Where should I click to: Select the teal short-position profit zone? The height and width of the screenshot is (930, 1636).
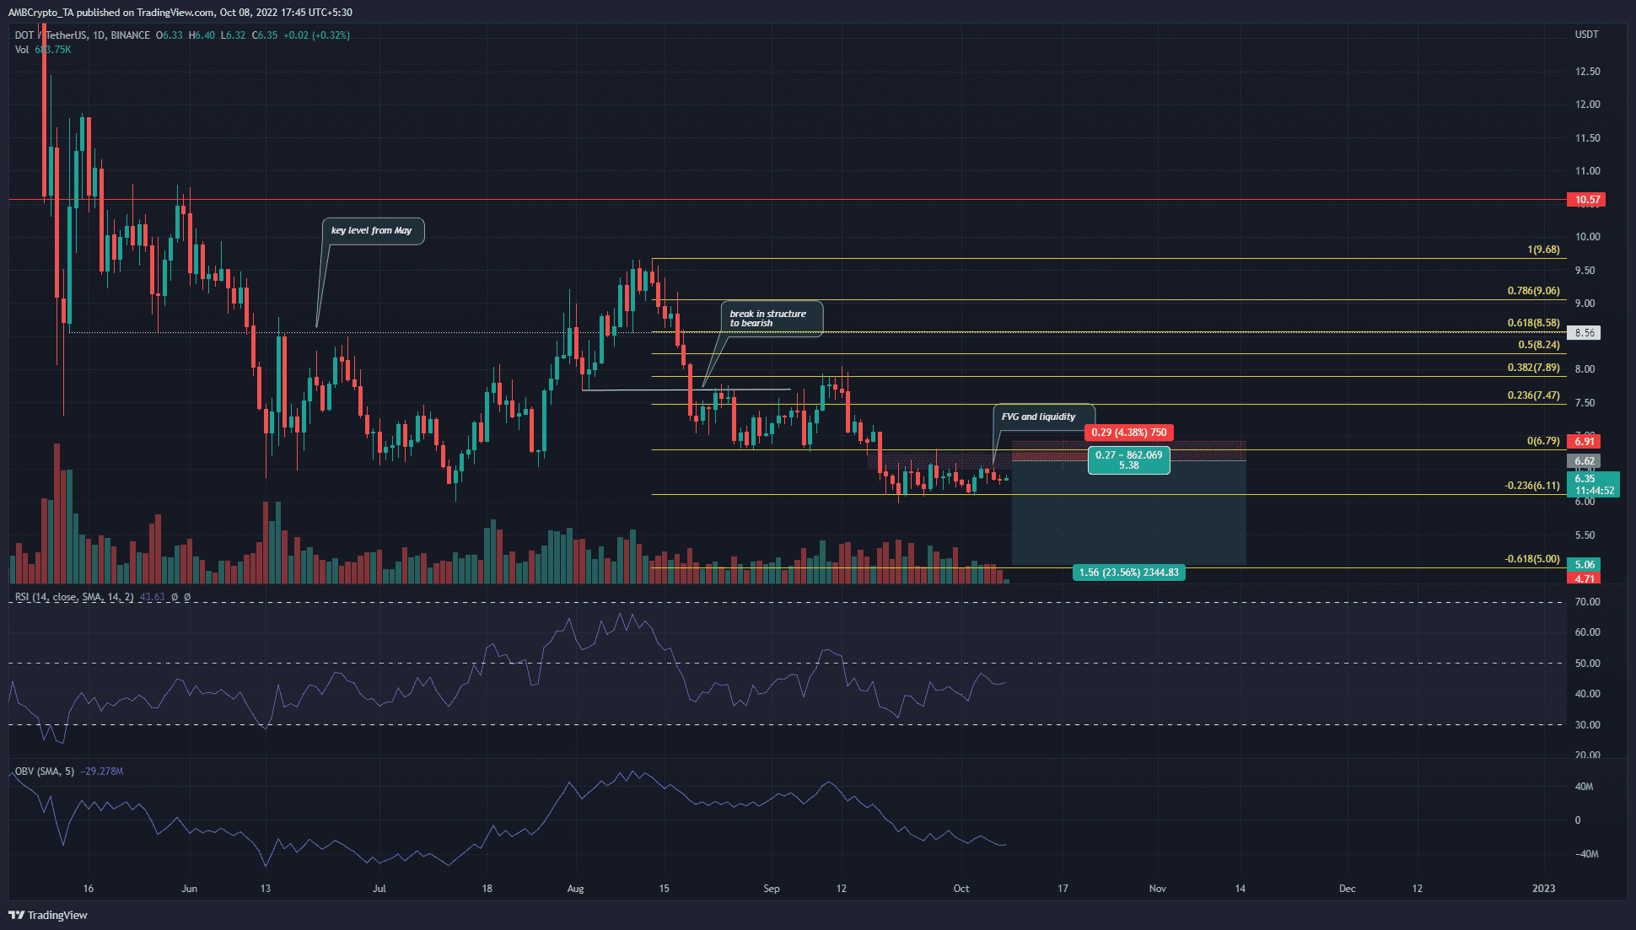1128,513
